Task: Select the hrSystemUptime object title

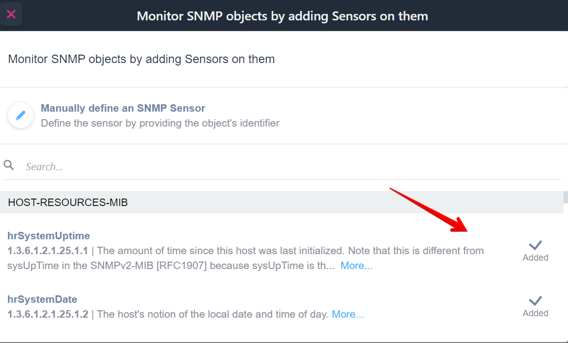Action: pos(49,236)
